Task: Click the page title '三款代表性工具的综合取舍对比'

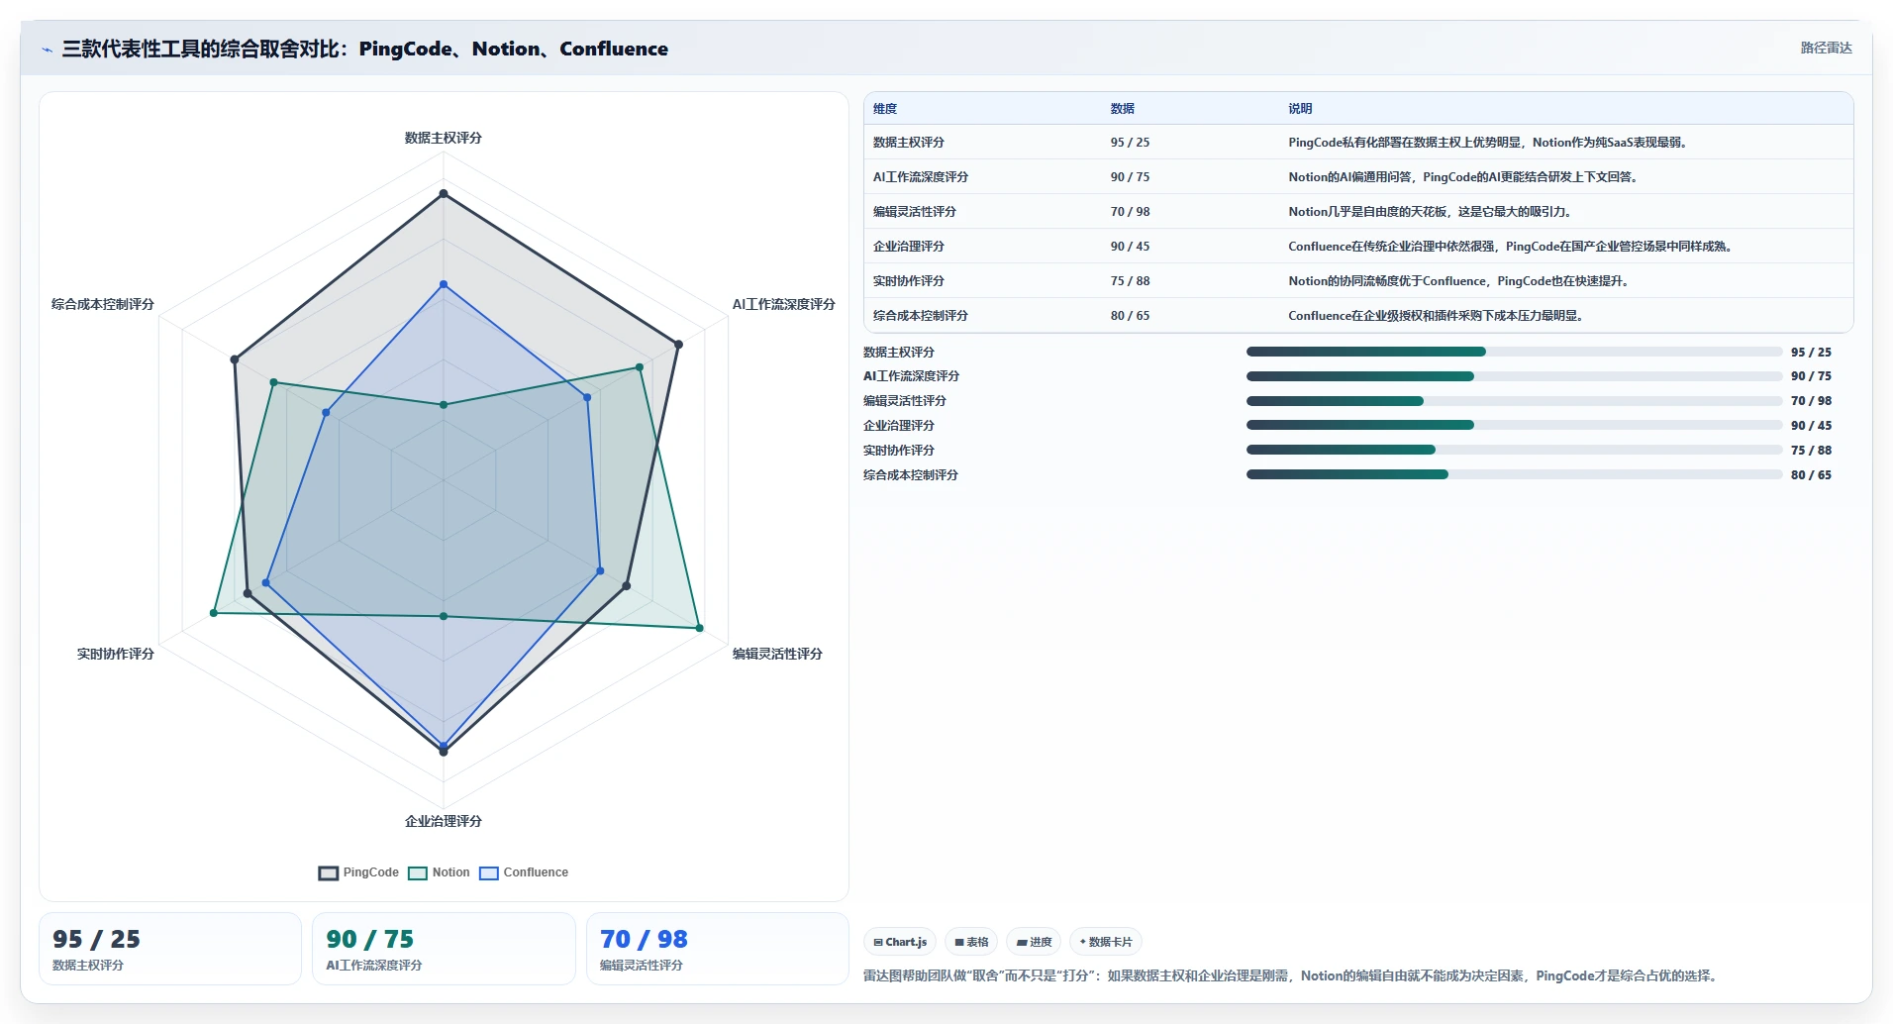Action: pos(365,50)
